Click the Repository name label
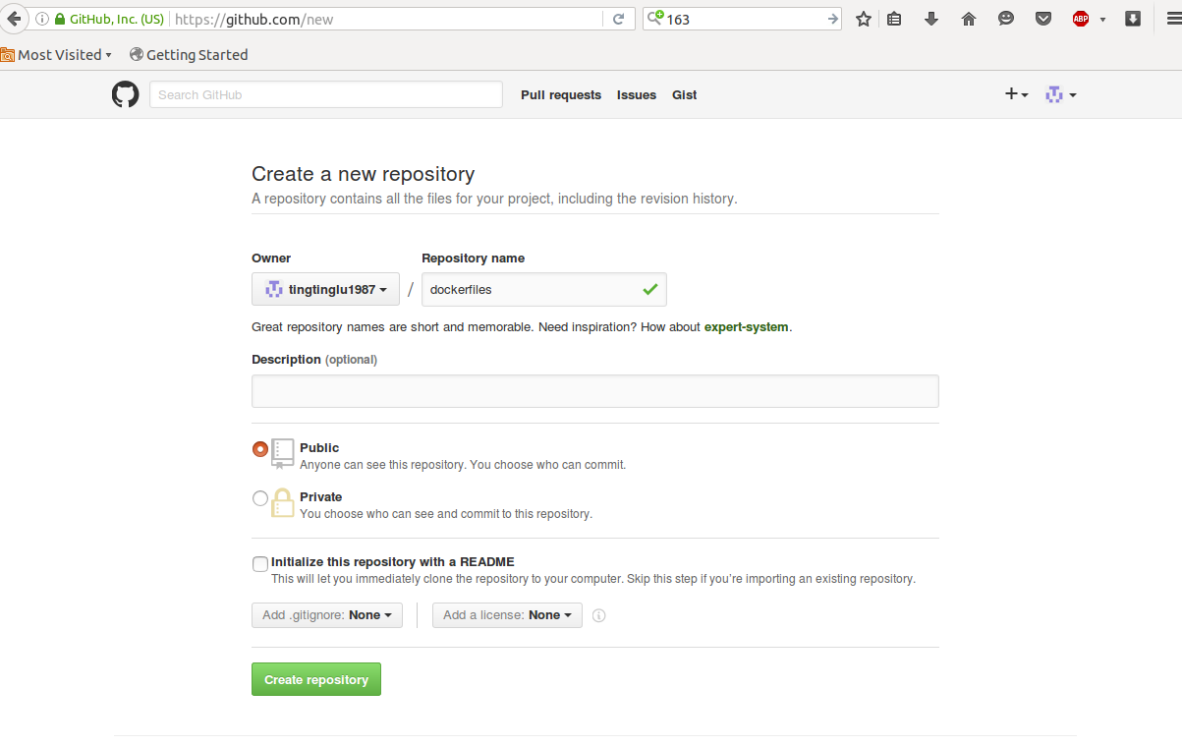 pyautogui.click(x=474, y=259)
